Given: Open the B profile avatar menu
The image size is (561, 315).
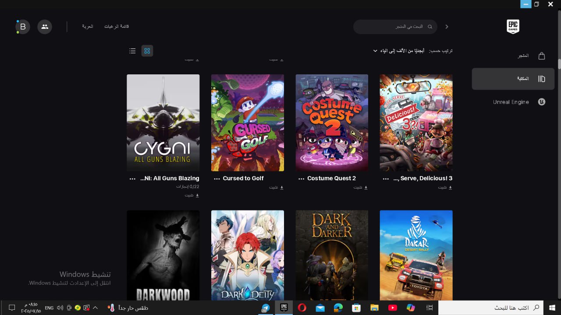Looking at the screenshot, I should tap(23, 27).
